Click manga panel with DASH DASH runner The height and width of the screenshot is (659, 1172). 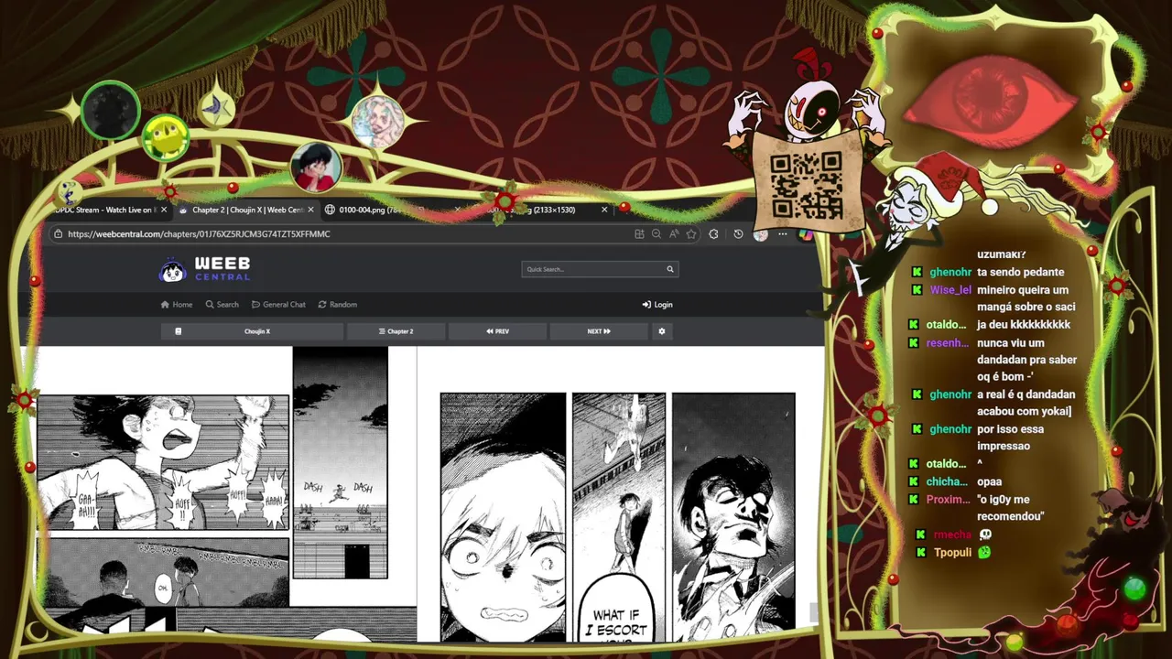[340, 462]
